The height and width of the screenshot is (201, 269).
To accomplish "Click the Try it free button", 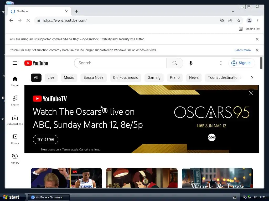I will tap(45, 139).
